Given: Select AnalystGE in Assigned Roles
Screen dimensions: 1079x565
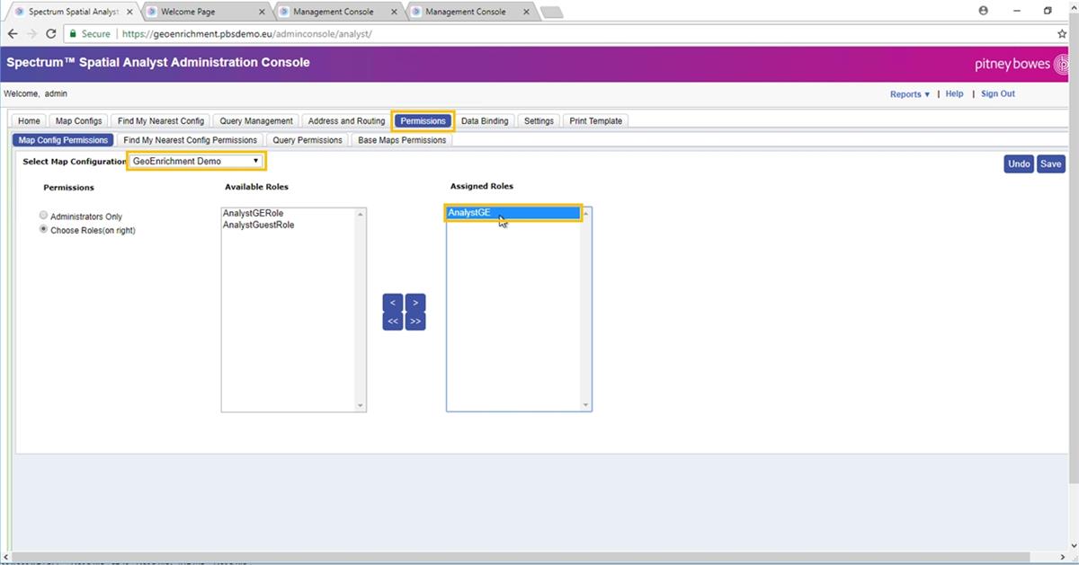Looking at the screenshot, I should pyautogui.click(x=513, y=213).
